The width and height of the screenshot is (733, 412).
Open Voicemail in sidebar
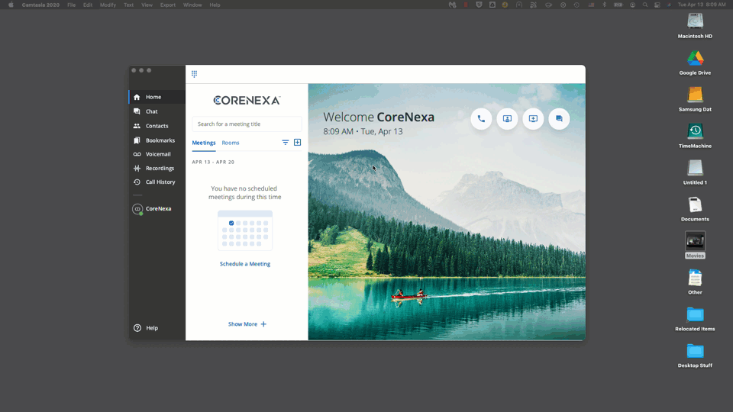[x=157, y=154]
